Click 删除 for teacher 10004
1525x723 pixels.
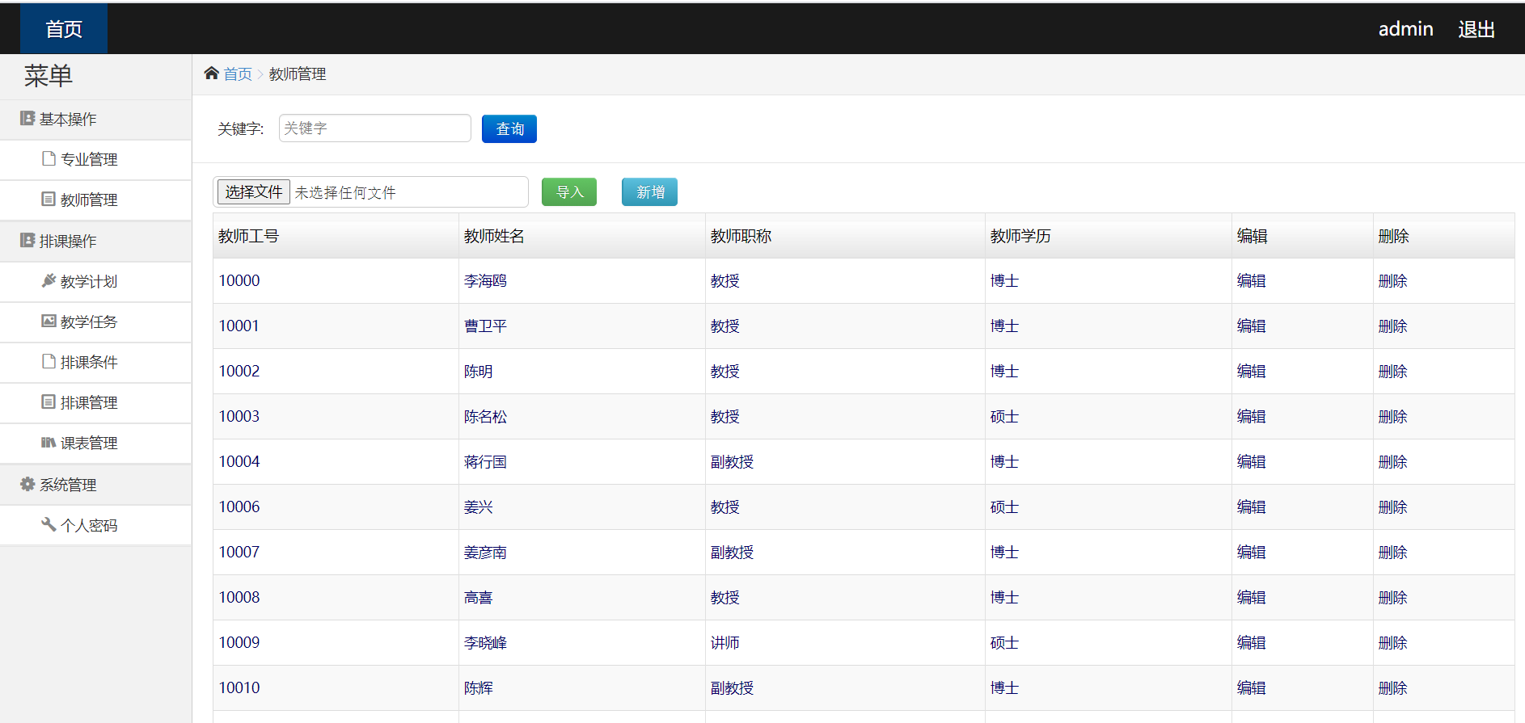point(1392,462)
